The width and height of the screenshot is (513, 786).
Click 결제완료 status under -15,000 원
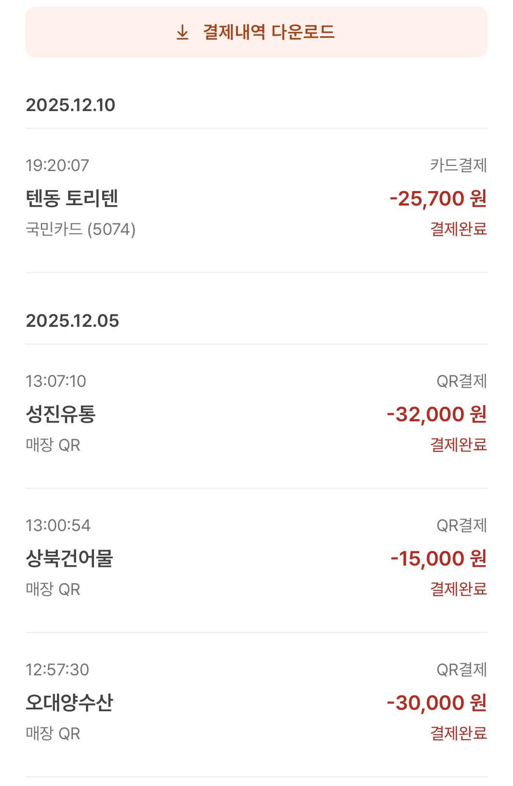point(459,589)
